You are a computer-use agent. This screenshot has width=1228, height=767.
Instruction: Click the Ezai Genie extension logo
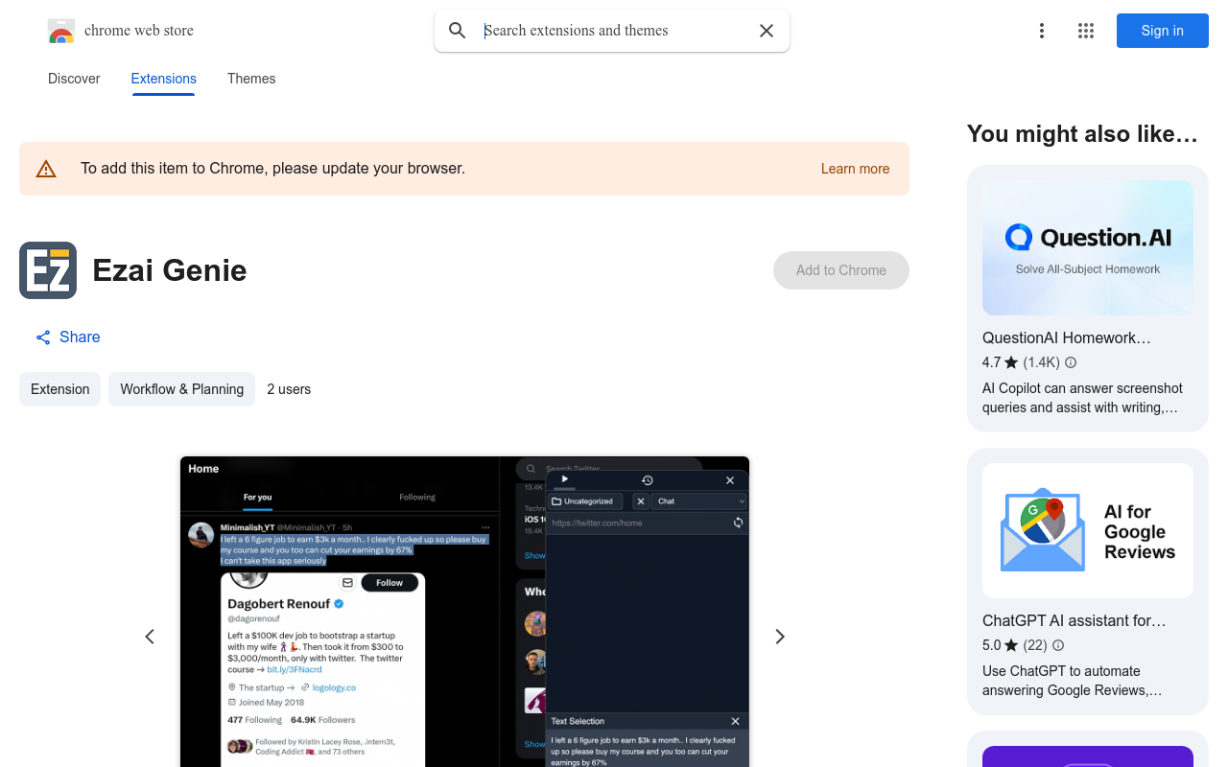coord(48,270)
